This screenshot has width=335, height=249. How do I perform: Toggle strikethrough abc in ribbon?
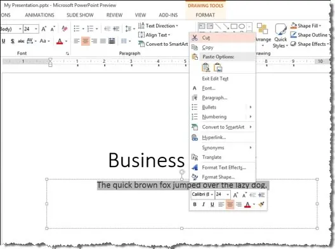point(21,41)
